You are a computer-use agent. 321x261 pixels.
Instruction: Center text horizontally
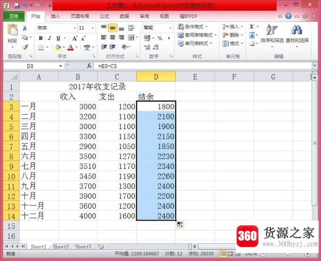112,38
